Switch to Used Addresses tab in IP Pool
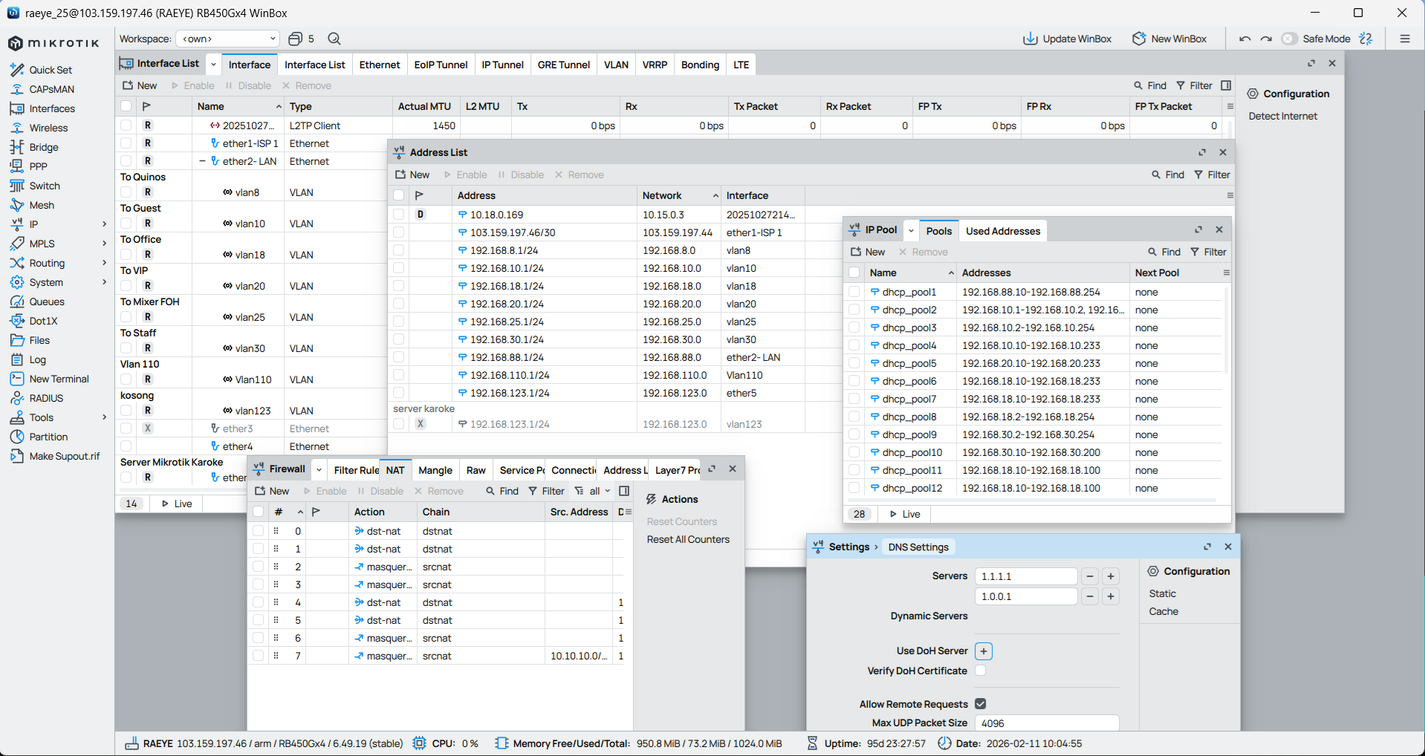This screenshot has height=756, width=1425. click(x=1002, y=231)
